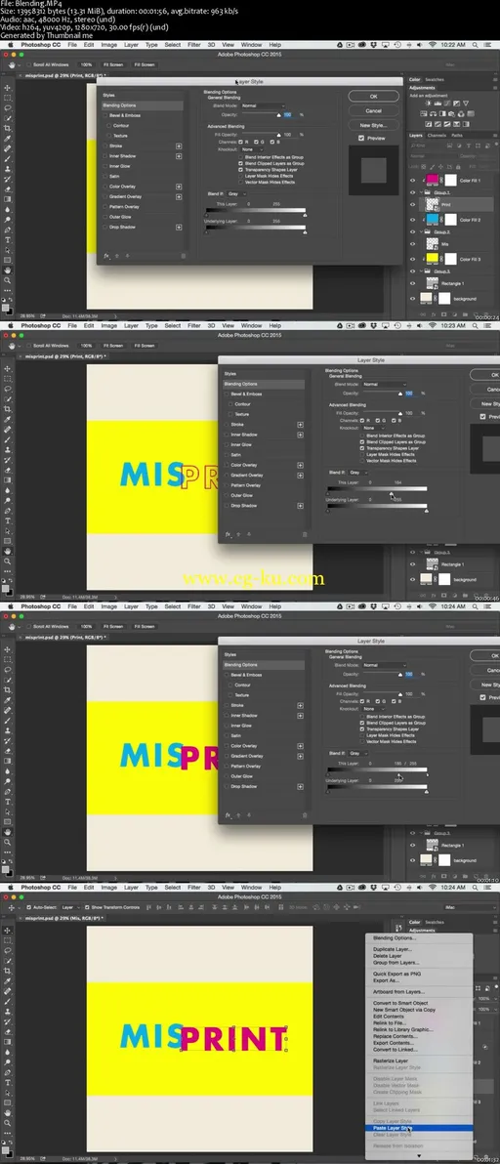The height and width of the screenshot is (1164, 500).
Task: Select the Path Selection tool in the third frame
Action: (8, 812)
